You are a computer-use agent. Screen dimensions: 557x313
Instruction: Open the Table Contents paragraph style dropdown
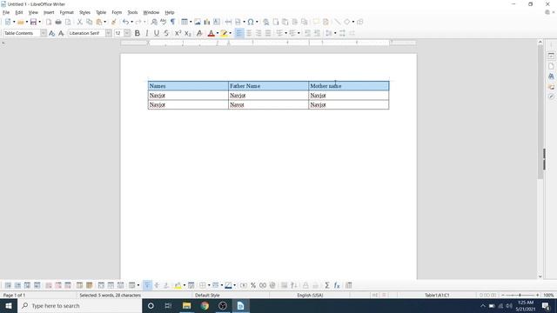44,33
